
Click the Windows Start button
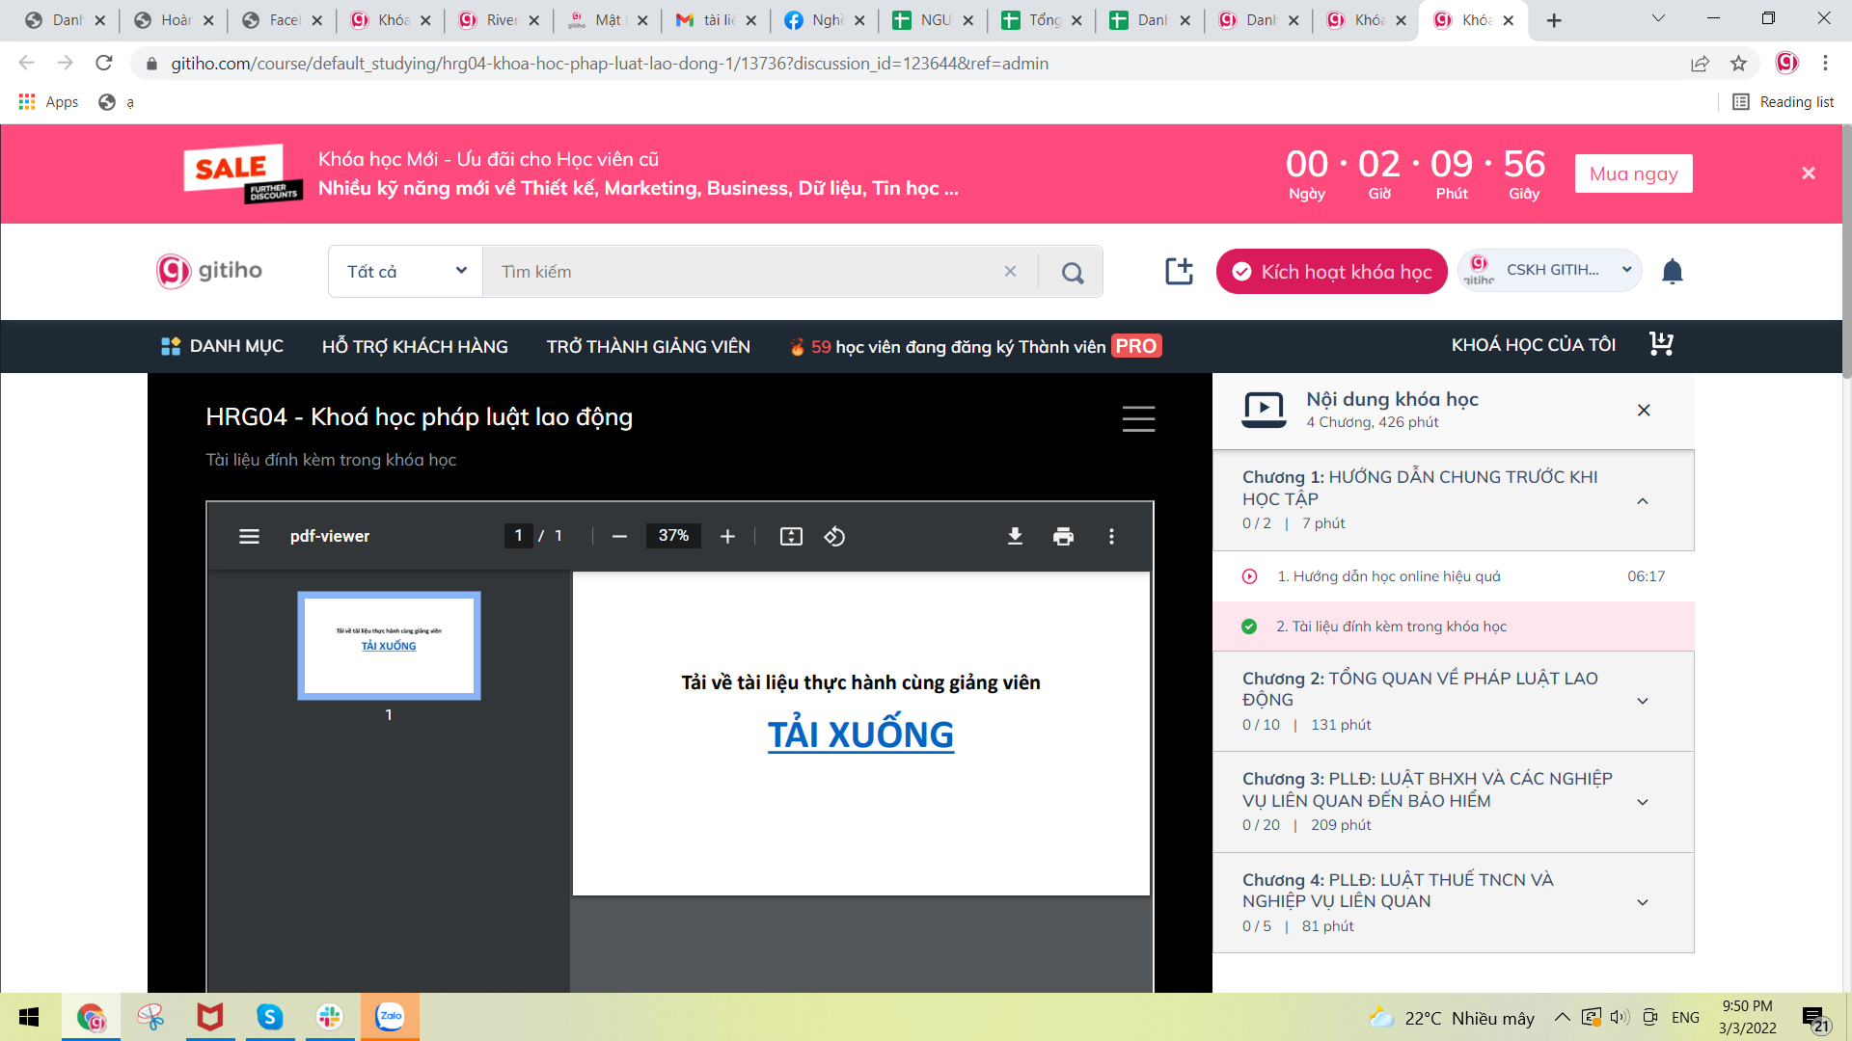(x=29, y=1017)
